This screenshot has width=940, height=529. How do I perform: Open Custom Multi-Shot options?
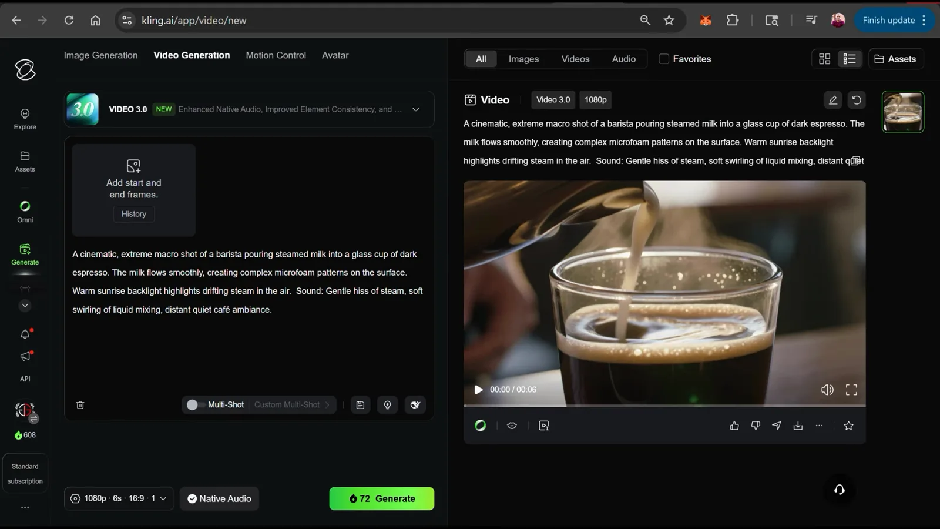click(x=292, y=405)
